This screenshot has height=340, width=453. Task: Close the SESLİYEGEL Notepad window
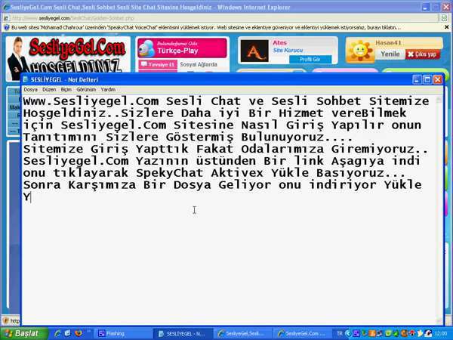pos(438,79)
